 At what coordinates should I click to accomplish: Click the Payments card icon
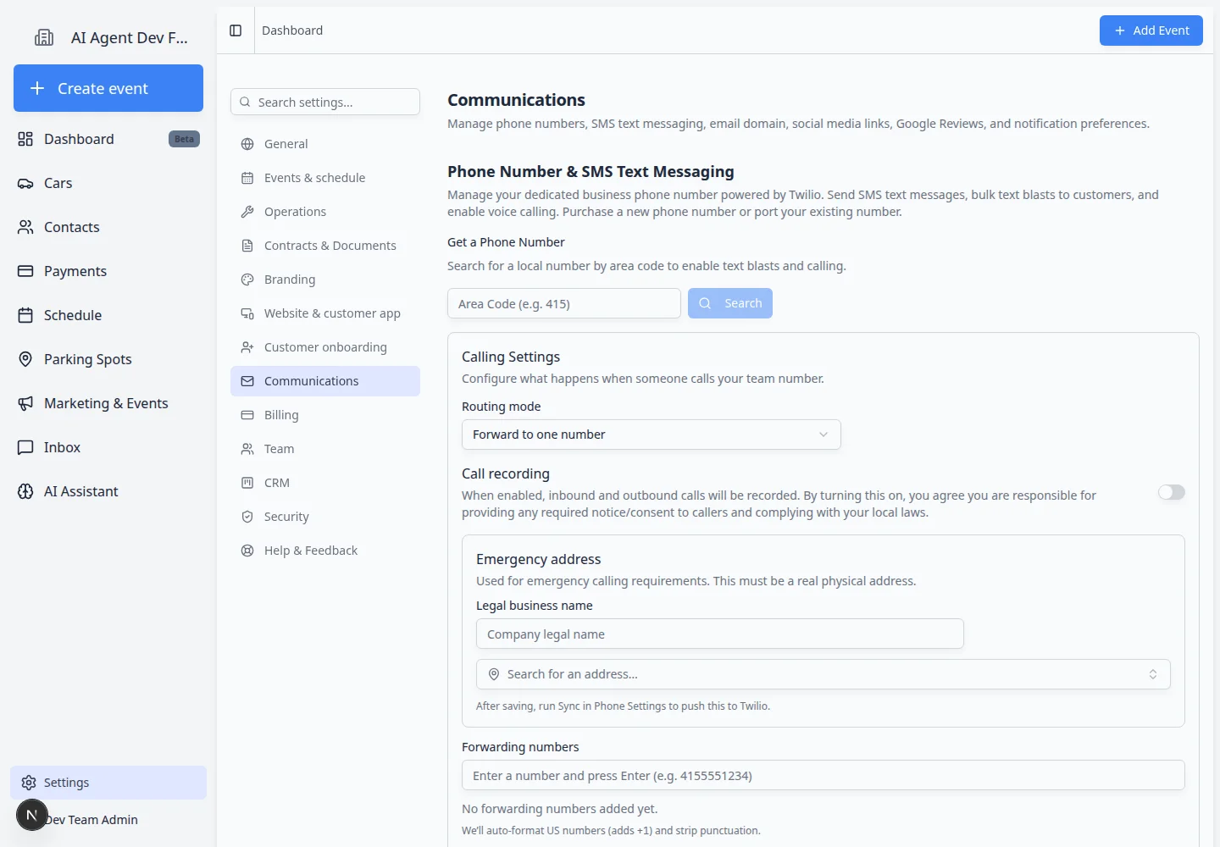click(x=25, y=271)
